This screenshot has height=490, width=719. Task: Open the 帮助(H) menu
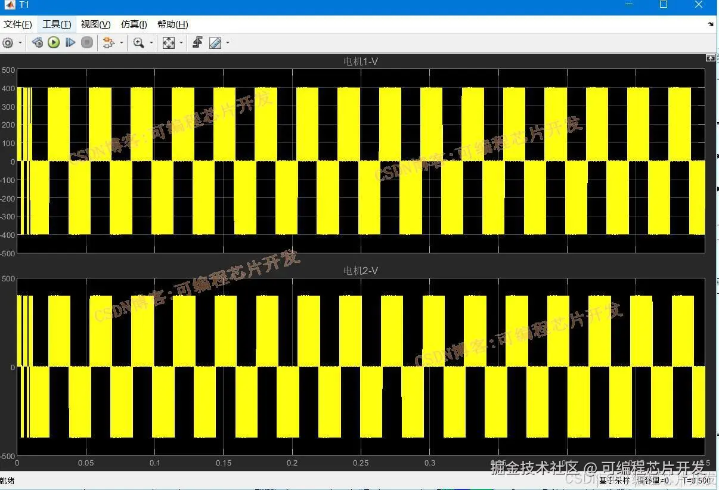coord(173,24)
